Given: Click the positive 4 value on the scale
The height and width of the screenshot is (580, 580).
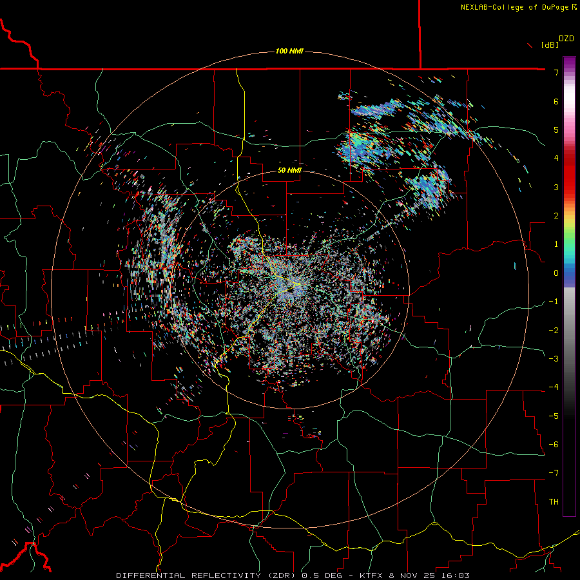Looking at the screenshot, I should click(556, 159).
